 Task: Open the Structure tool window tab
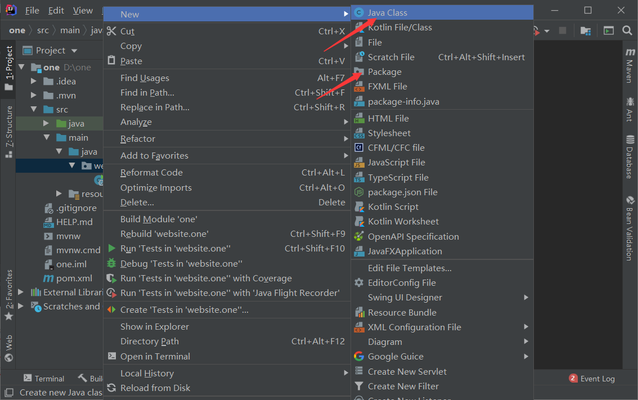8,132
